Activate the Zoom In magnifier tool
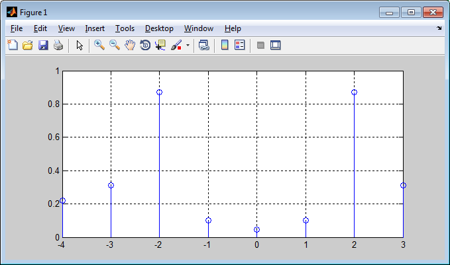The height and width of the screenshot is (265, 450). [99, 45]
